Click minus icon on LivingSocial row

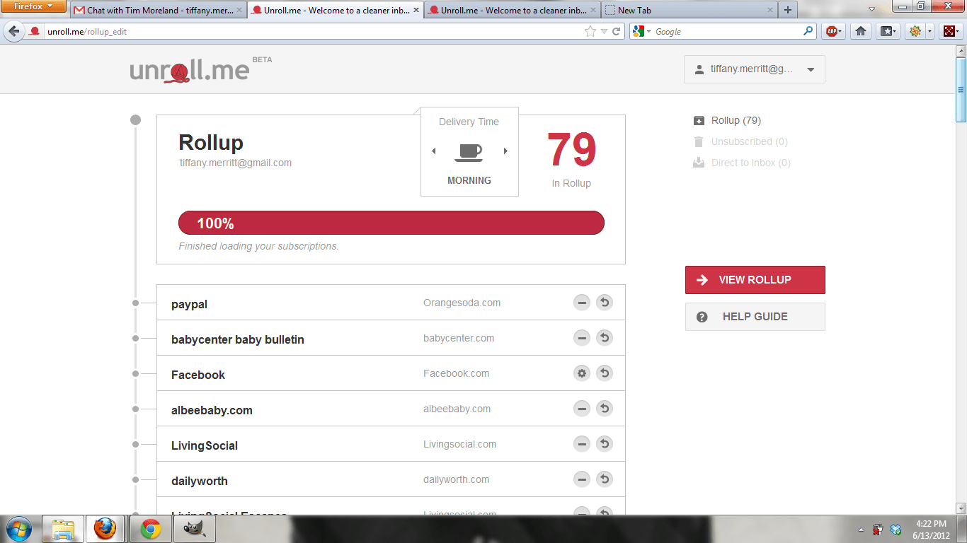[582, 444]
